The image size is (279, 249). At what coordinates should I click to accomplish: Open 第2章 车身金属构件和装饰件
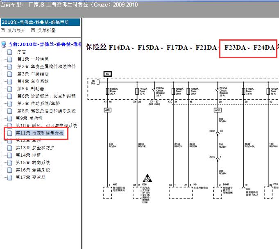coord(46,66)
